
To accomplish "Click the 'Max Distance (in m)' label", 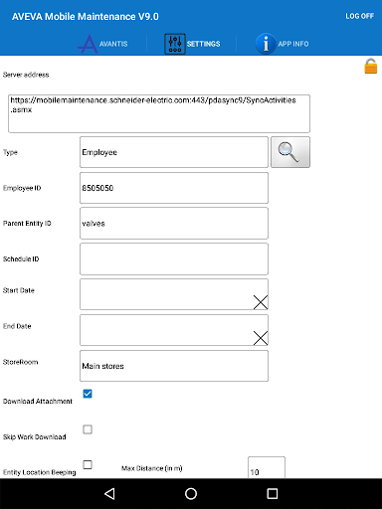I will pos(152,468).
